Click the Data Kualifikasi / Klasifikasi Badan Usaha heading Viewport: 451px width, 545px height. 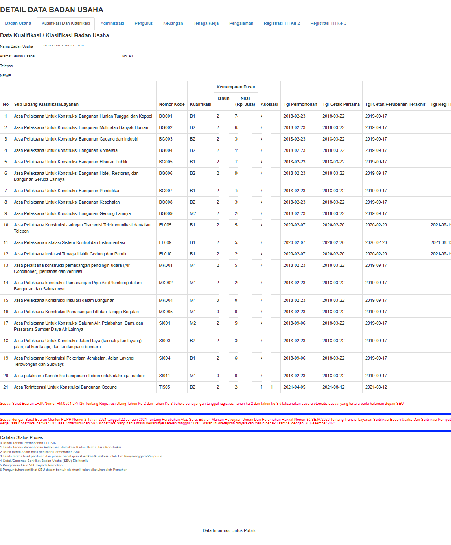point(55,35)
